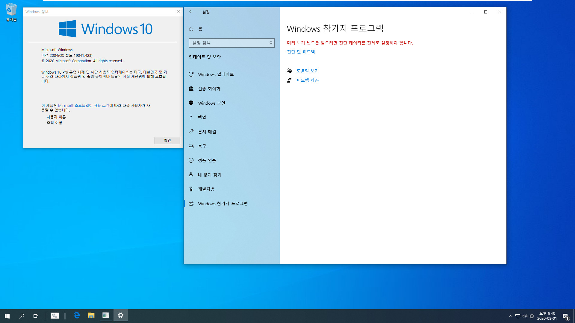The width and height of the screenshot is (575, 323).
Task: Open Microsoft 소프트웨어 사용 조건 link
Action: click(84, 106)
